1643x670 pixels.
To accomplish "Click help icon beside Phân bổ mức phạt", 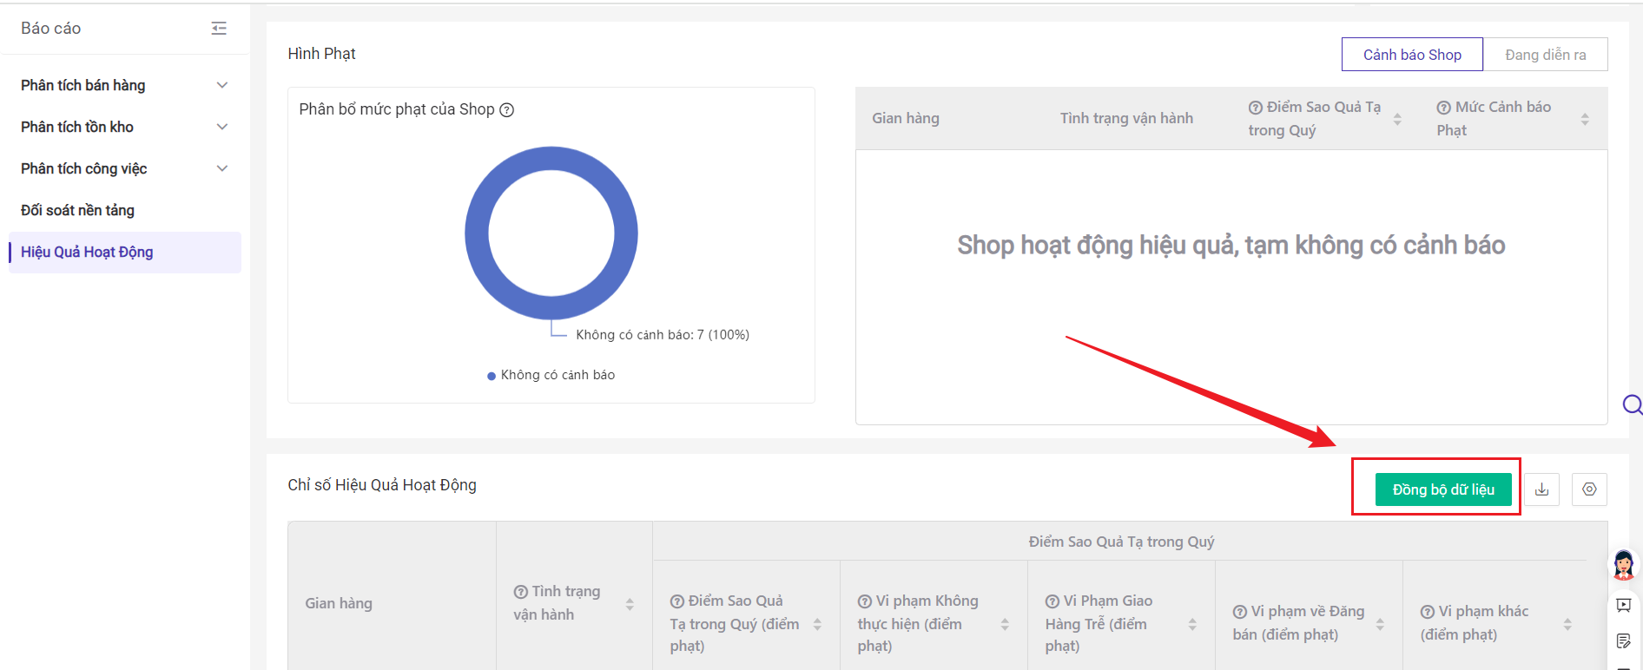I will point(507,110).
